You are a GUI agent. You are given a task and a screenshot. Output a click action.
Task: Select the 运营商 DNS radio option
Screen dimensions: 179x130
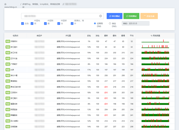point(95,23)
